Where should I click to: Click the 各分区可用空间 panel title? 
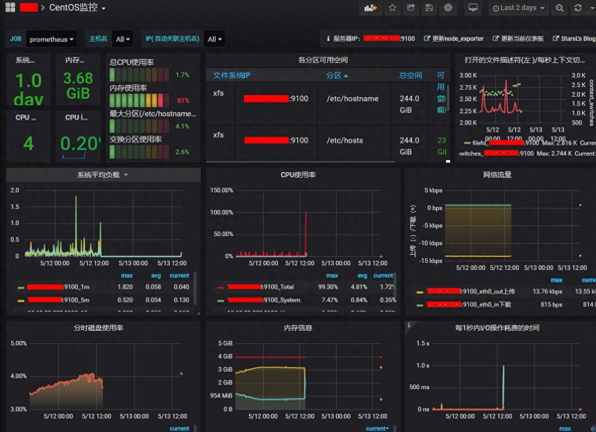click(323, 60)
